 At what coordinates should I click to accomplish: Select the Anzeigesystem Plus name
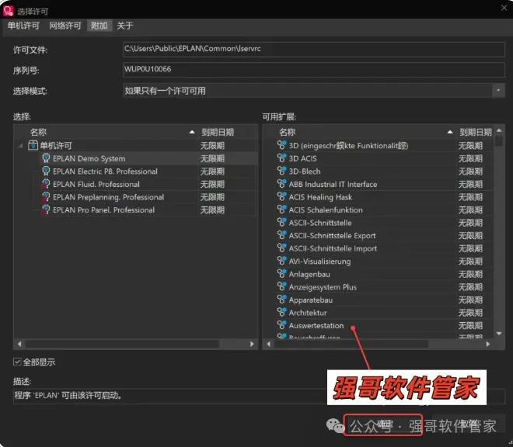pos(323,287)
